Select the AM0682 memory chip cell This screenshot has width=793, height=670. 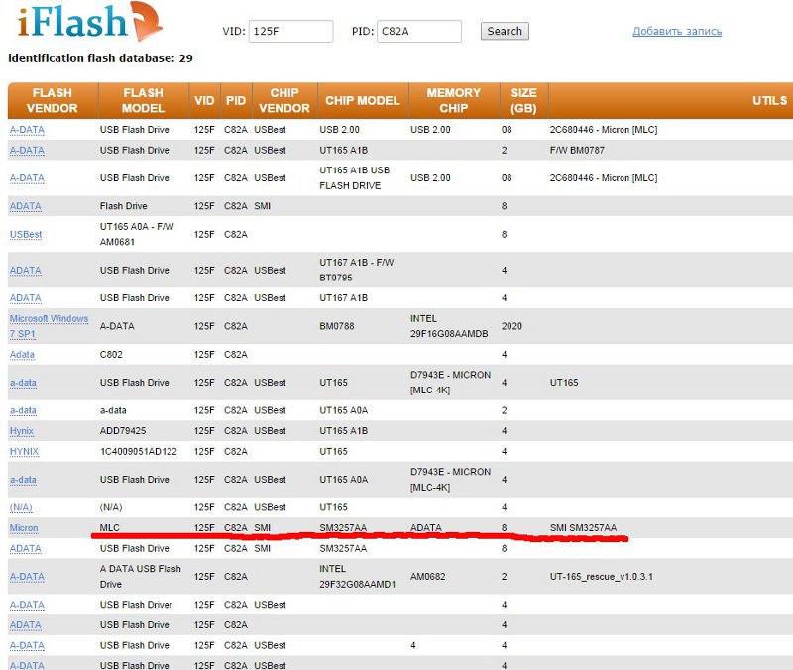point(428,577)
